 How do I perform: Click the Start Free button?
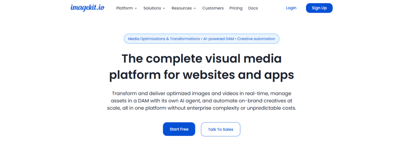click(179, 129)
